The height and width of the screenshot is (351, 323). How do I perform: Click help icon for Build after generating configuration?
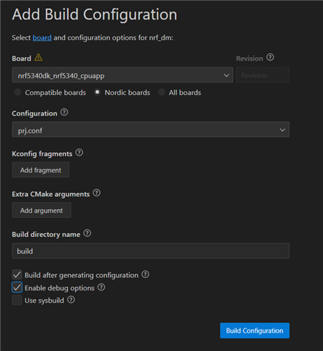pos(145,274)
